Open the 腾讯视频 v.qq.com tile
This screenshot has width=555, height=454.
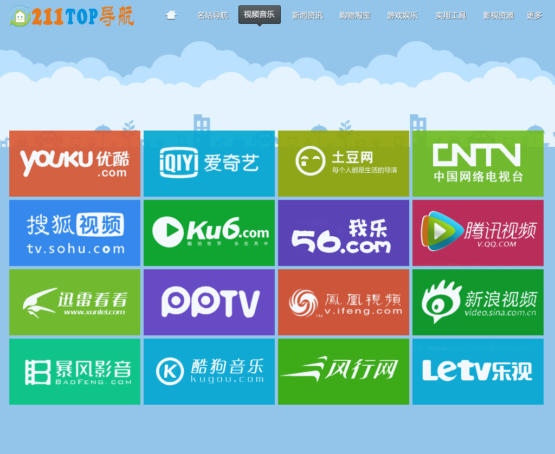478,233
